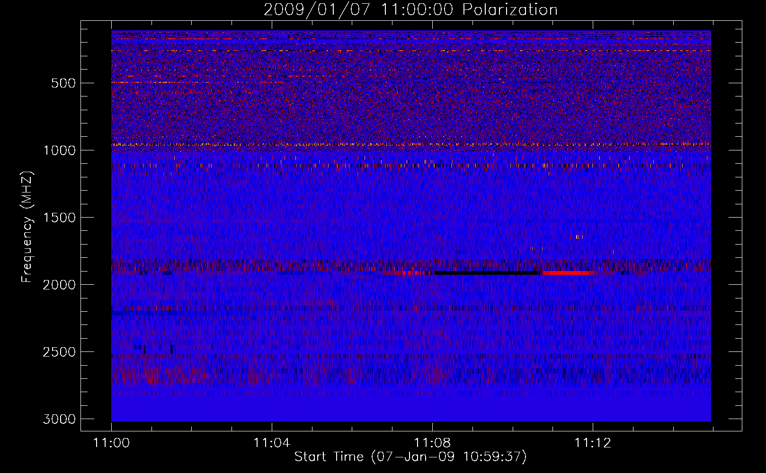Click the '11:04' time tick label
Image resolution: width=766 pixels, height=473 pixels.
(272, 443)
